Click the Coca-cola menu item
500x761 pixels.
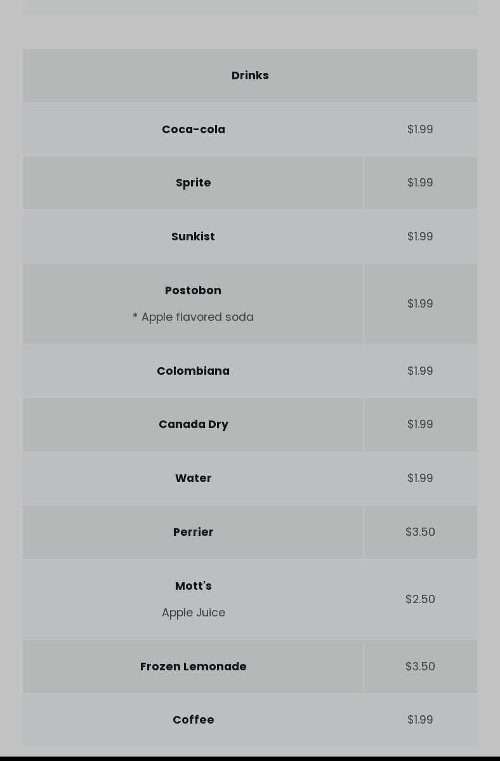pos(194,129)
